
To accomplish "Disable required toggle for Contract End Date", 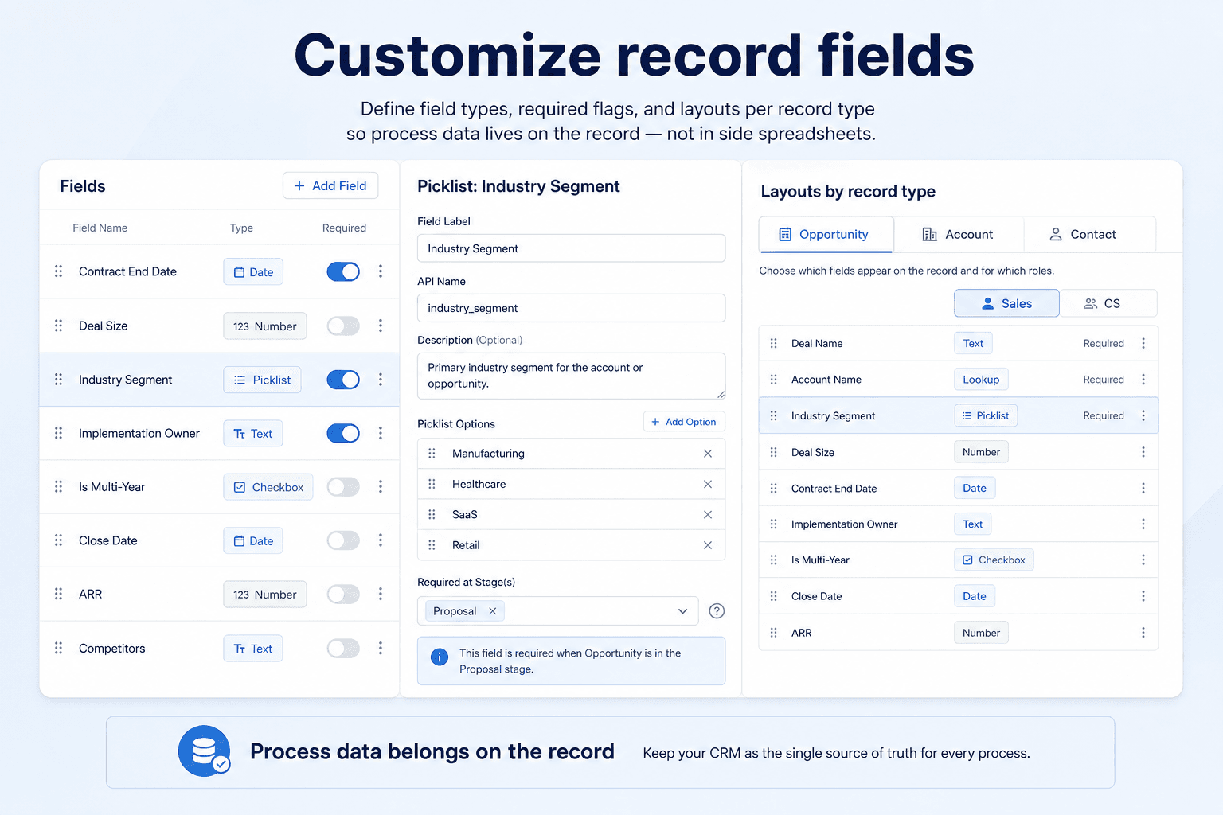I will coord(343,271).
